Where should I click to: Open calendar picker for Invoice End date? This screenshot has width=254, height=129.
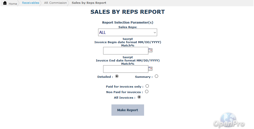tap(150, 69)
